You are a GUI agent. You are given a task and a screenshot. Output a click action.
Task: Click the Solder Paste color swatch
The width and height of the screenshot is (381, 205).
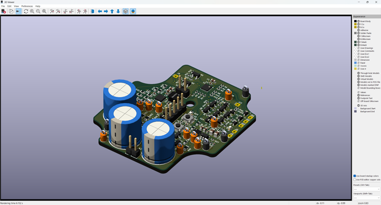[356, 33]
